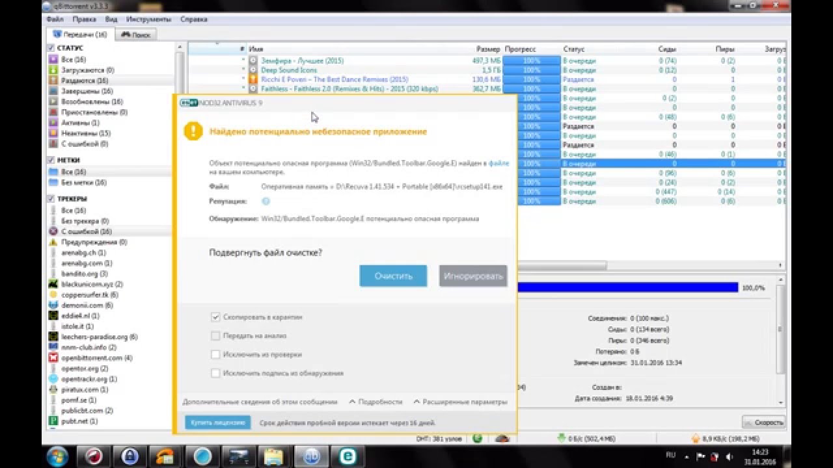Click the coppersurfer.tk tracker icon

(x=54, y=294)
